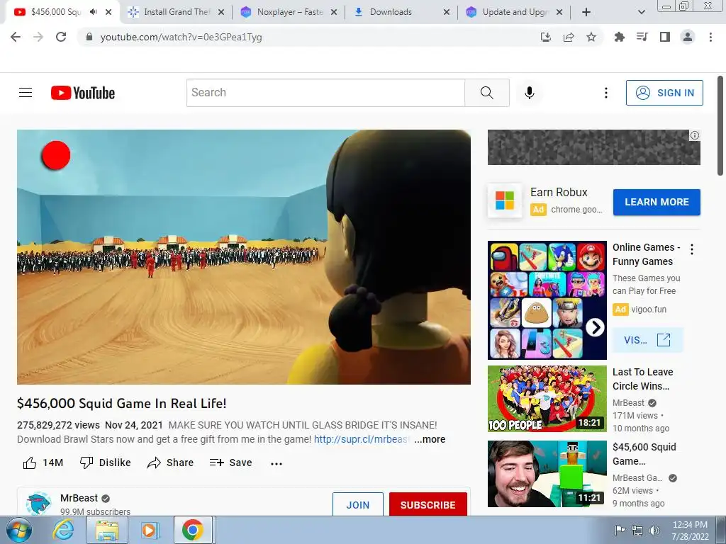726x544 pixels.
Task: Click the network tray icon
Action: coord(637,531)
